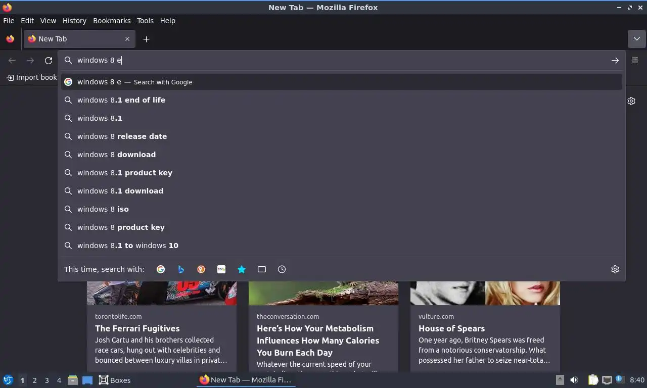Screen dimensions: 647x388
Task: Open the network tray icon
Action: (x=607, y=380)
